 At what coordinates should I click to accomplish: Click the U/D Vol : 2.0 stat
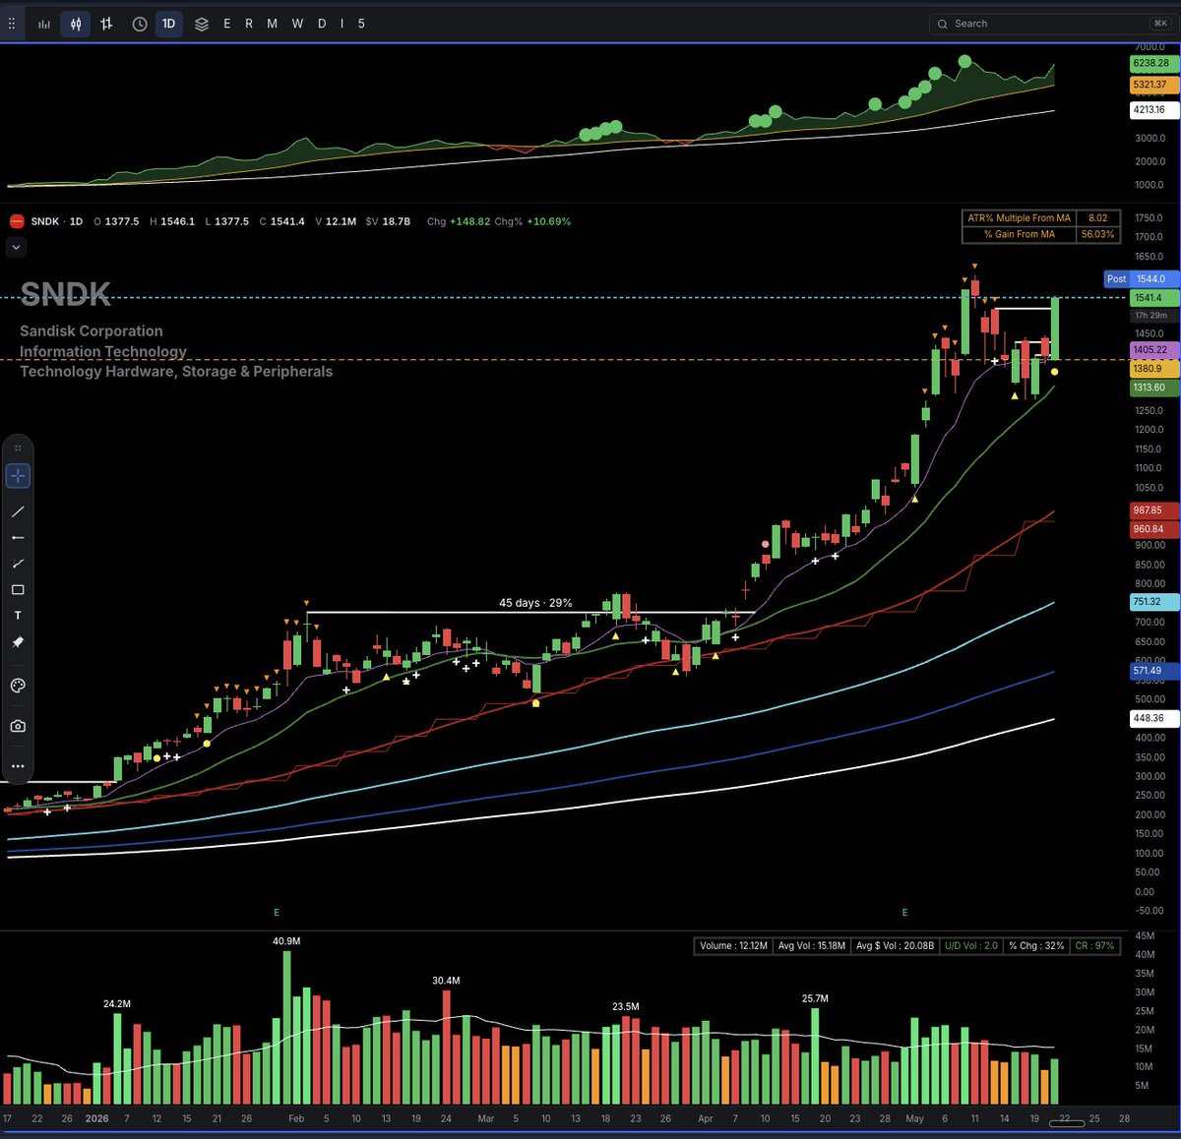[972, 945]
